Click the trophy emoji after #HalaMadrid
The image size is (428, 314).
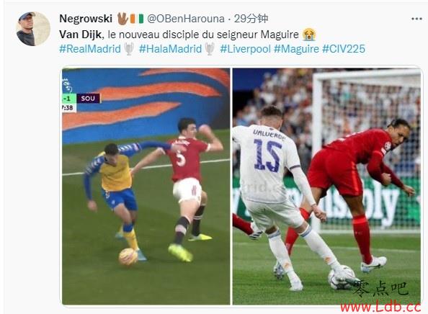210,49
